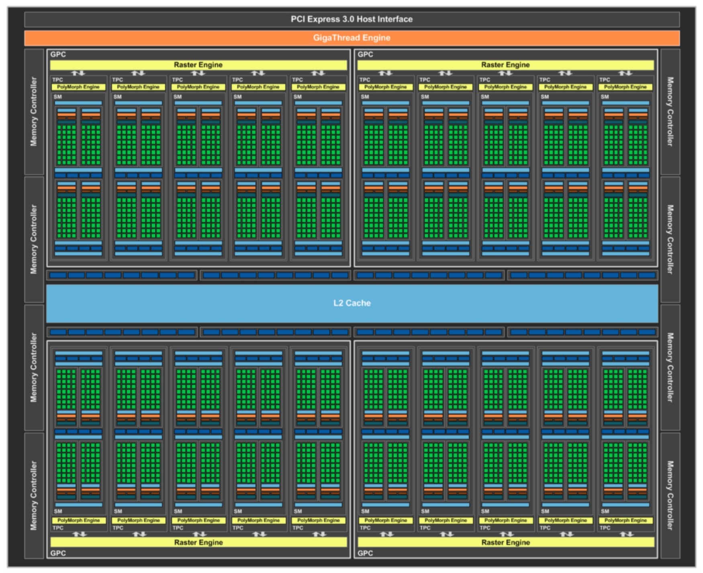703x573 pixels.
Task: Click the topmost right Memory Controller block
Action: tap(670, 112)
